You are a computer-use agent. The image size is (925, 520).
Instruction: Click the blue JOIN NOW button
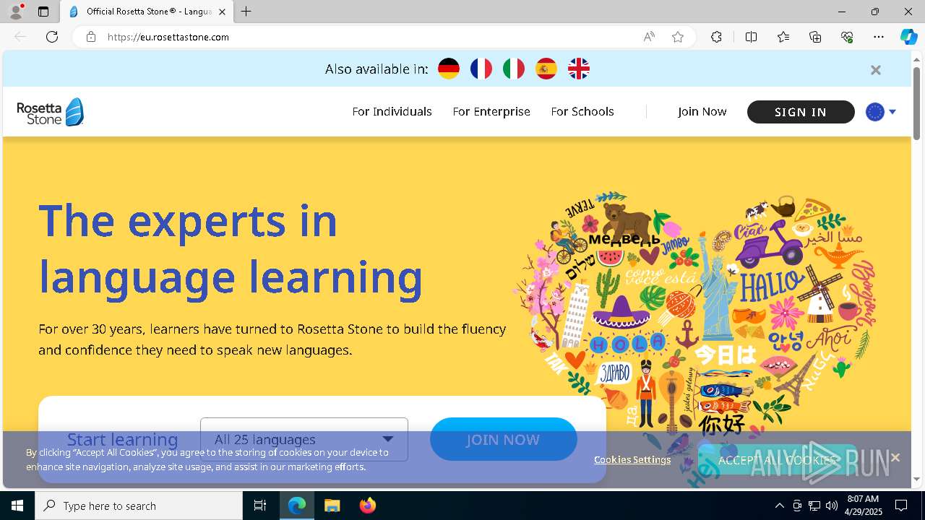(x=504, y=439)
